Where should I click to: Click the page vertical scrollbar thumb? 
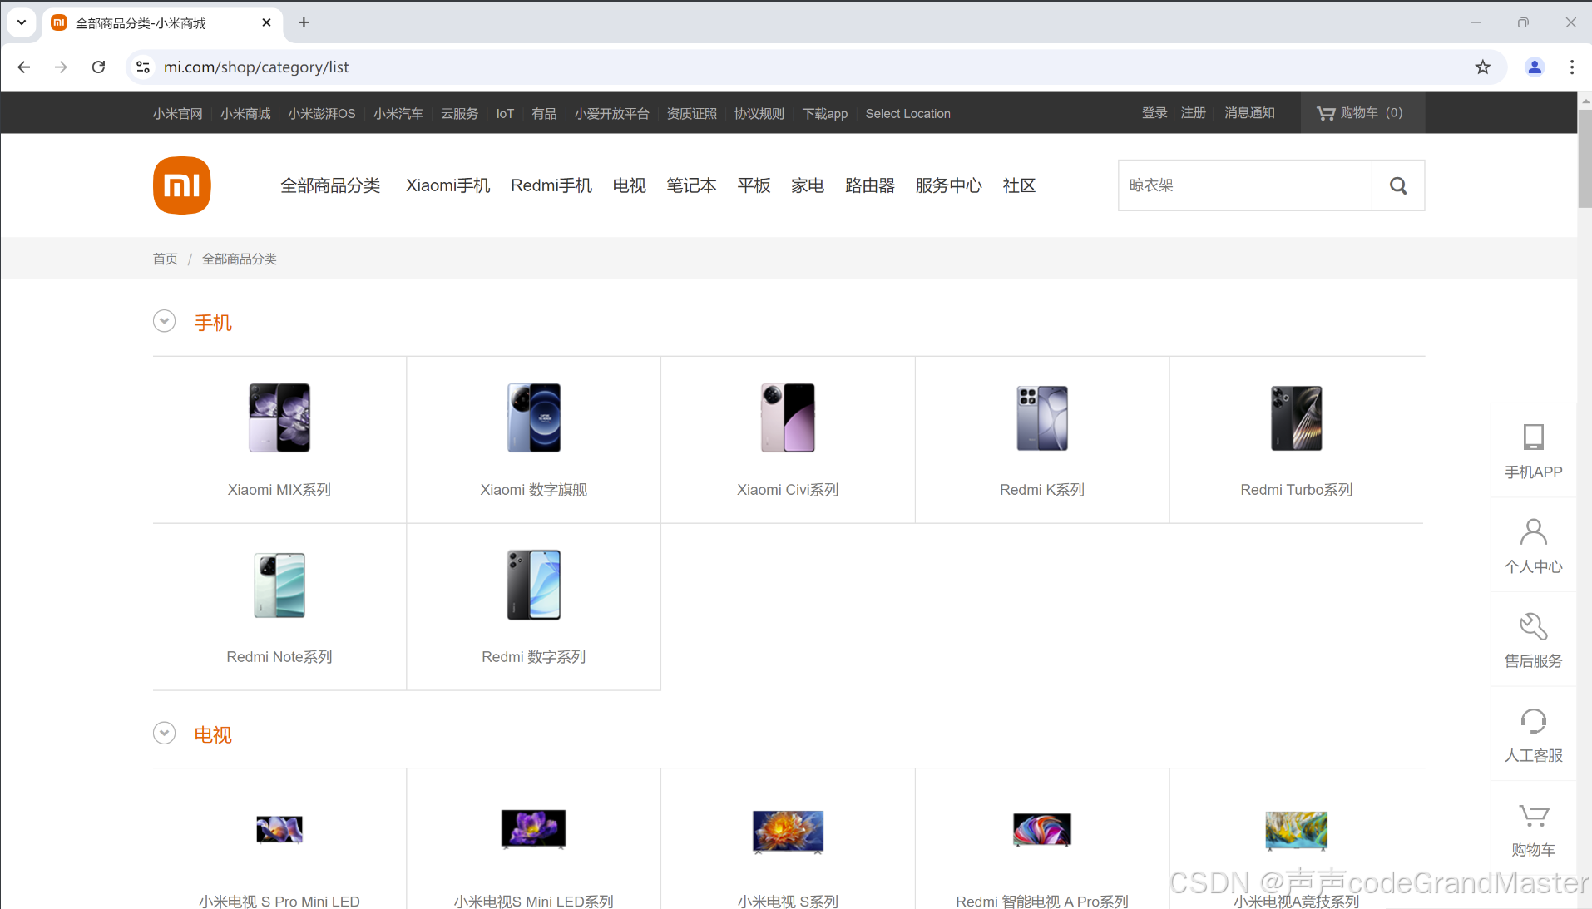coord(1585,159)
